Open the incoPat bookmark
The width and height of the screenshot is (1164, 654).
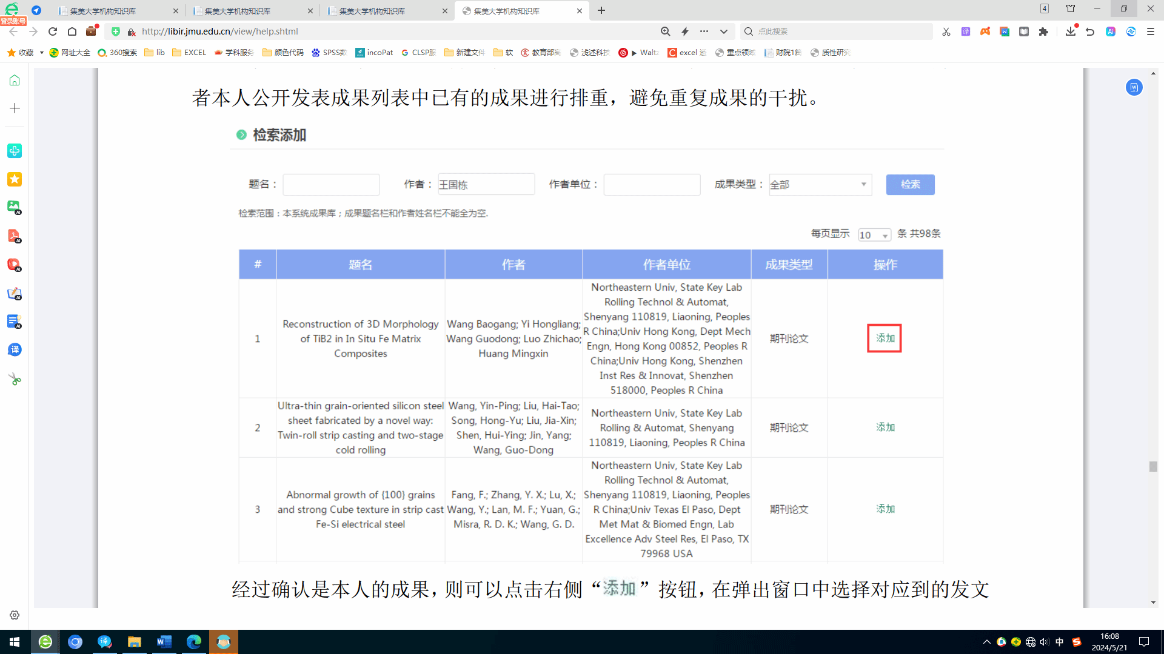[x=374, y=53]
